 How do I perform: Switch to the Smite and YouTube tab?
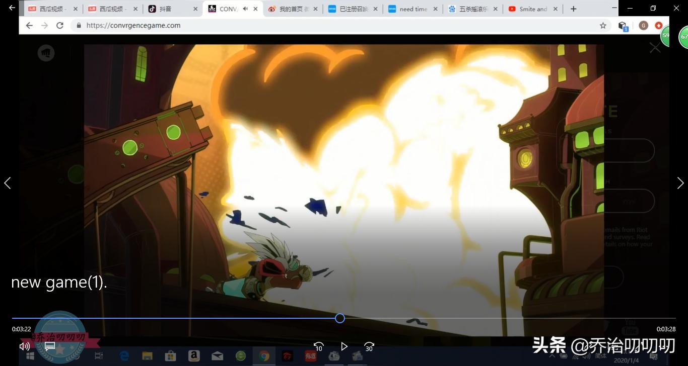point(529,9)
